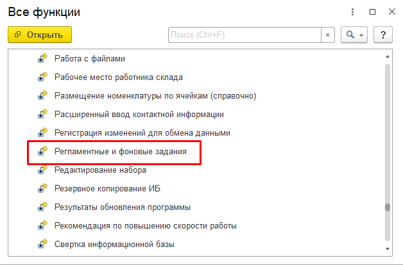Click the icon beside Размещение номенклатуры по ячейкам
This screenshot has height=265, width=403.
point(42,95)
